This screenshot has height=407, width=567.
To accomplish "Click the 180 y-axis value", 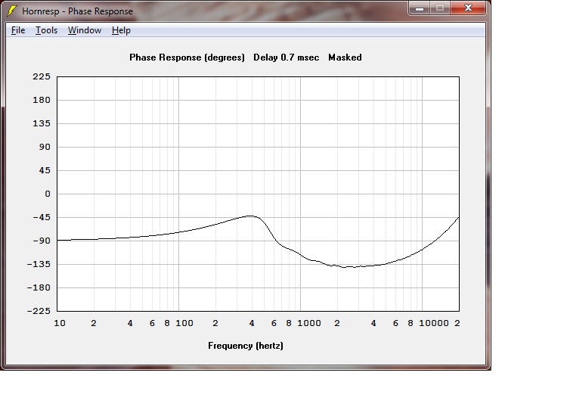I will pos(42,100).
